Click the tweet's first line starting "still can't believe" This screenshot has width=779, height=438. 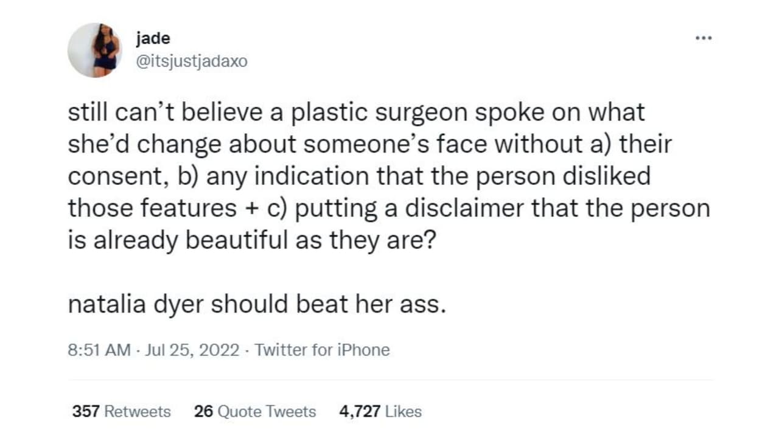pyautogui.click(x=356, y=113)
